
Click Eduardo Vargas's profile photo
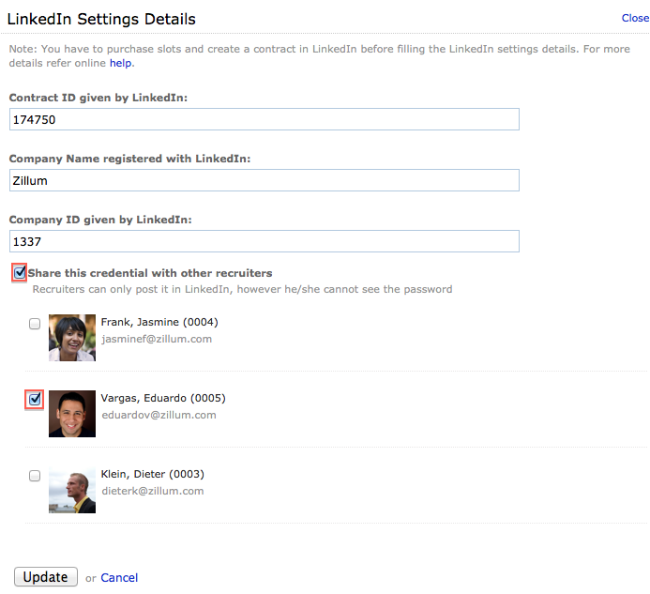(x=72, y=414)
